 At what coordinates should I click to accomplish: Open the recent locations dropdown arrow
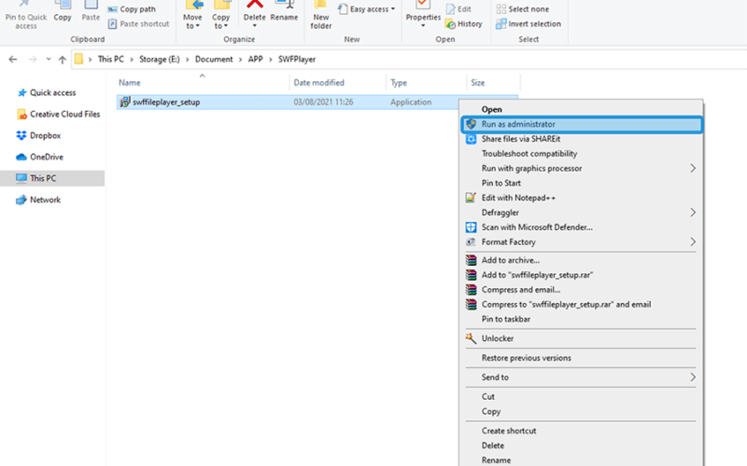point(49,60)
